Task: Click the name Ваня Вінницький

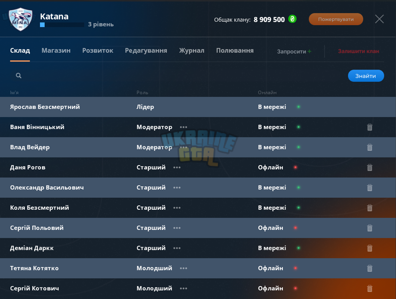Action: 37,127
